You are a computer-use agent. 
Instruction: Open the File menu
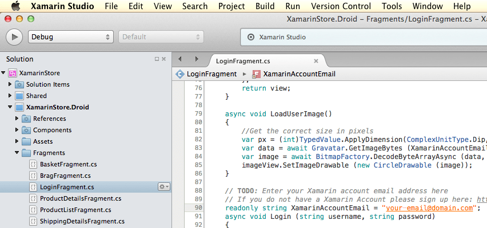[111, 6]
